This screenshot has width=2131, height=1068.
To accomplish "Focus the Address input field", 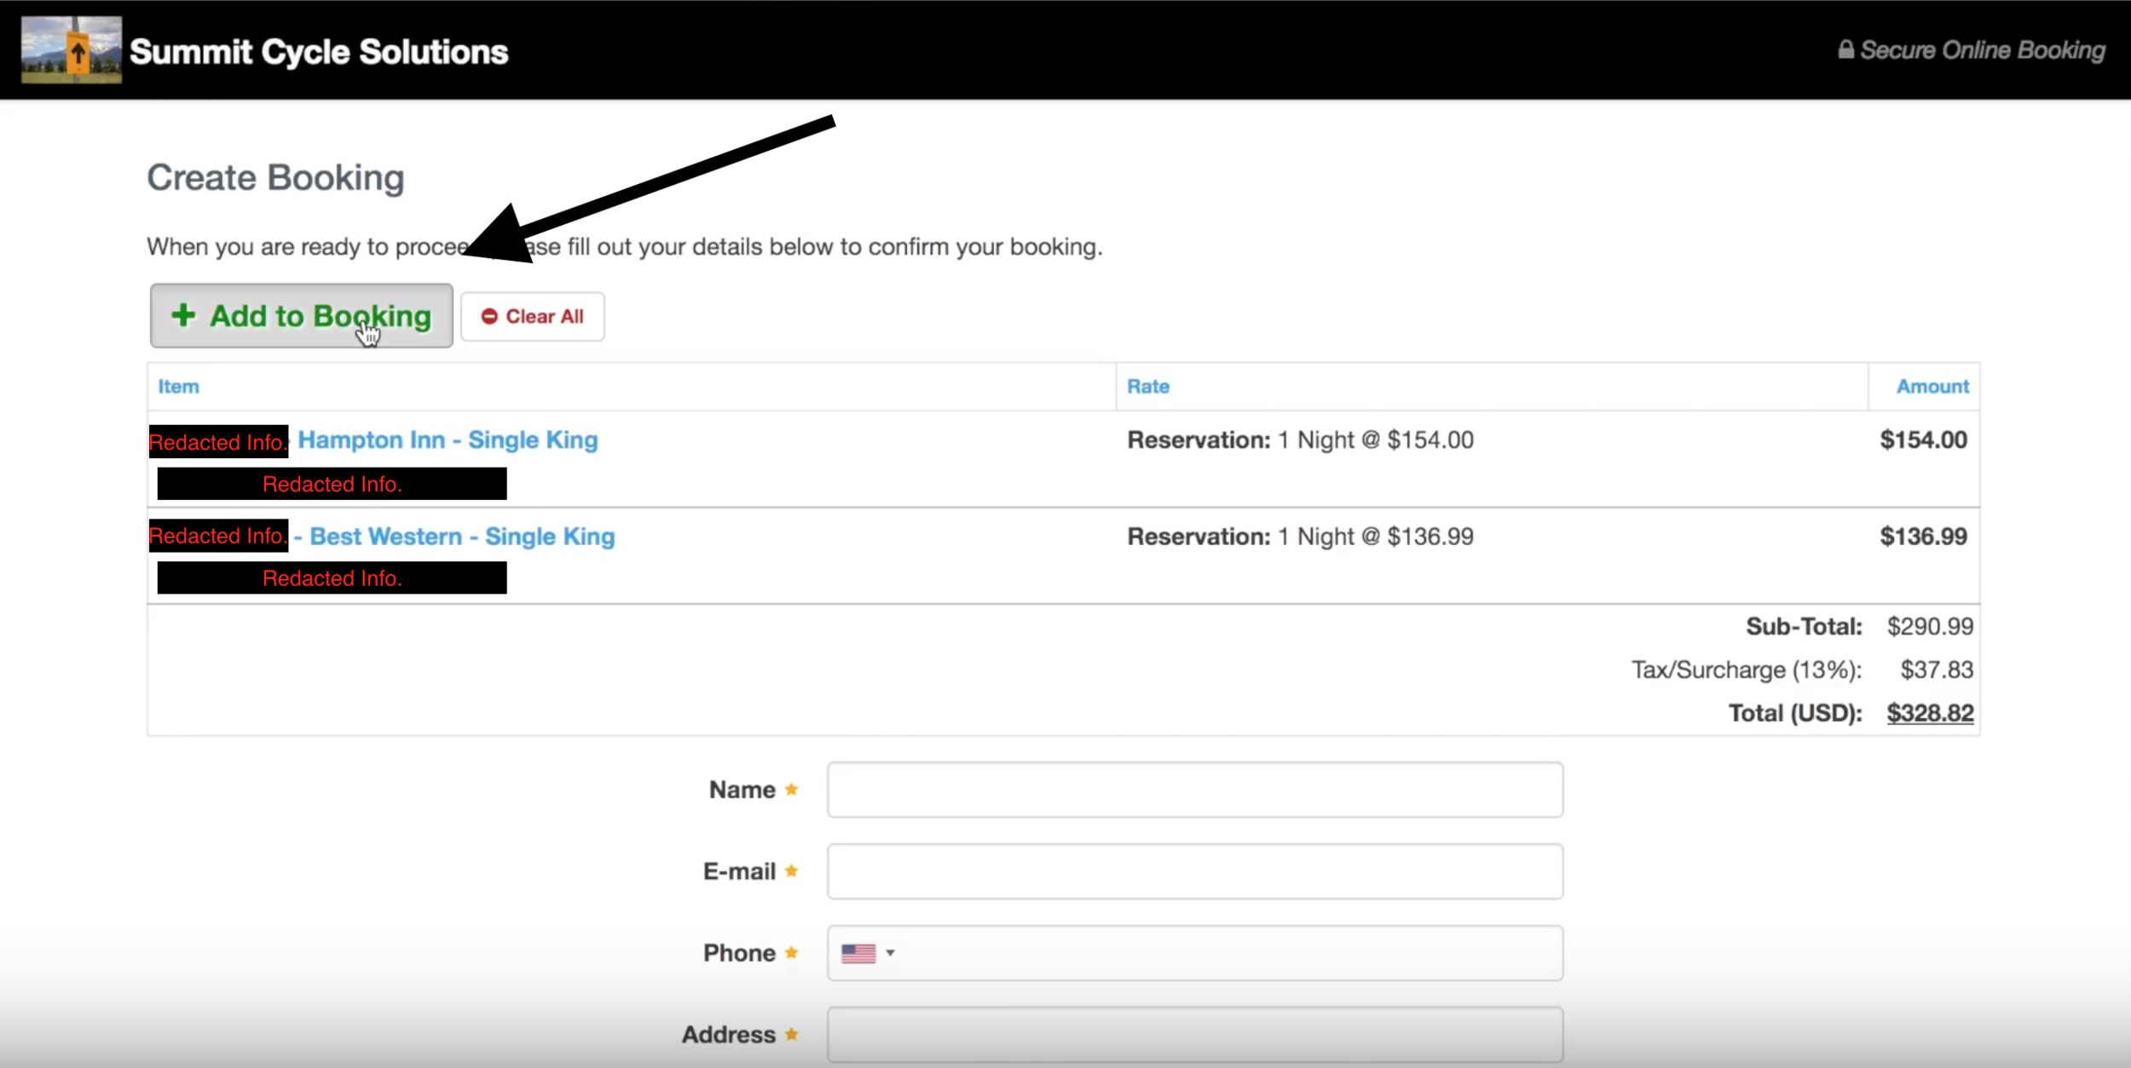I will (x=1195, y=1035).
